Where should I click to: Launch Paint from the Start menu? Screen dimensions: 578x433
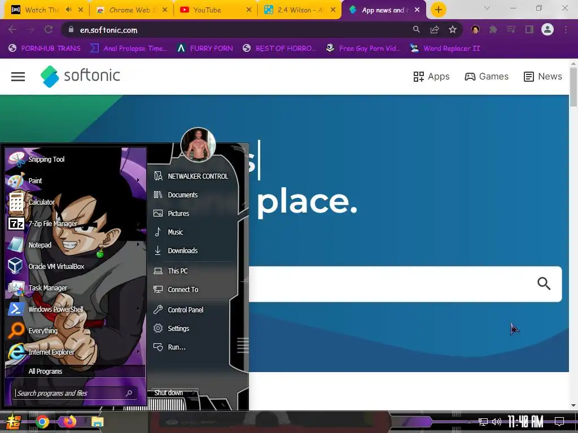[76, 180]
